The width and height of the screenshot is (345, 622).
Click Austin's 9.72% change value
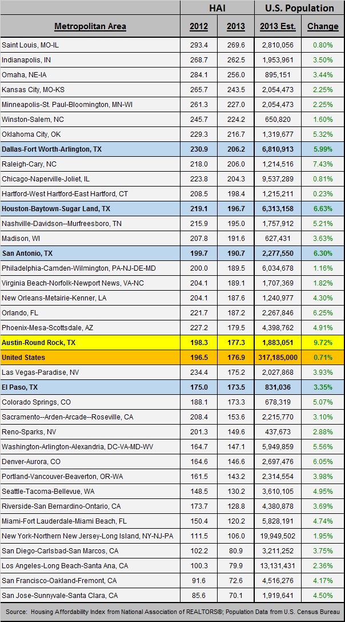(x=323, y=343)
